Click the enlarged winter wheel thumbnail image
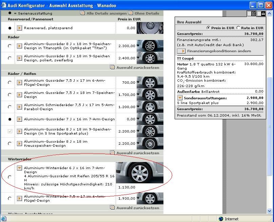Viewport: 274px width, 222px height. pyautogui.click(x=139, y=173)
